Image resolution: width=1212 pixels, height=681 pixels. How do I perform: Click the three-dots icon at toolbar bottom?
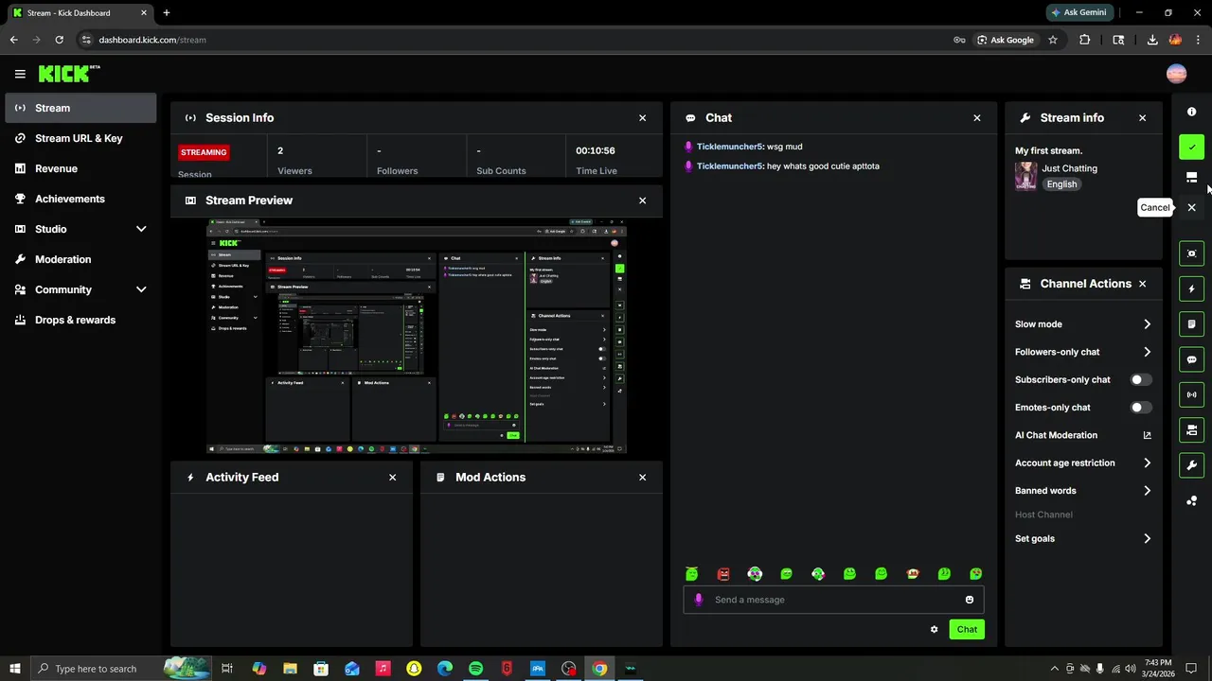1191,500
